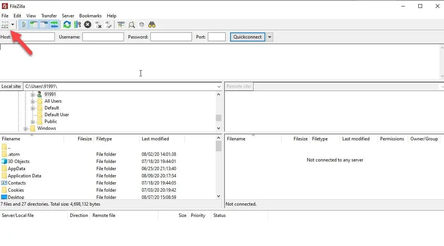Open the Bookmarks menu
The image size is (444, 246).
[x=90, y=16]
